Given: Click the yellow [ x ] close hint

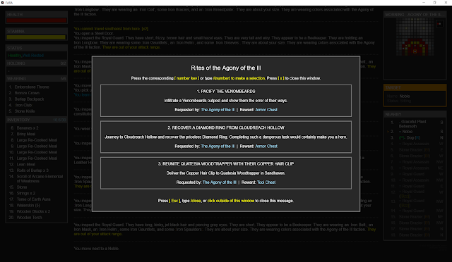Looking at the screenshot, I should point(281,78).
